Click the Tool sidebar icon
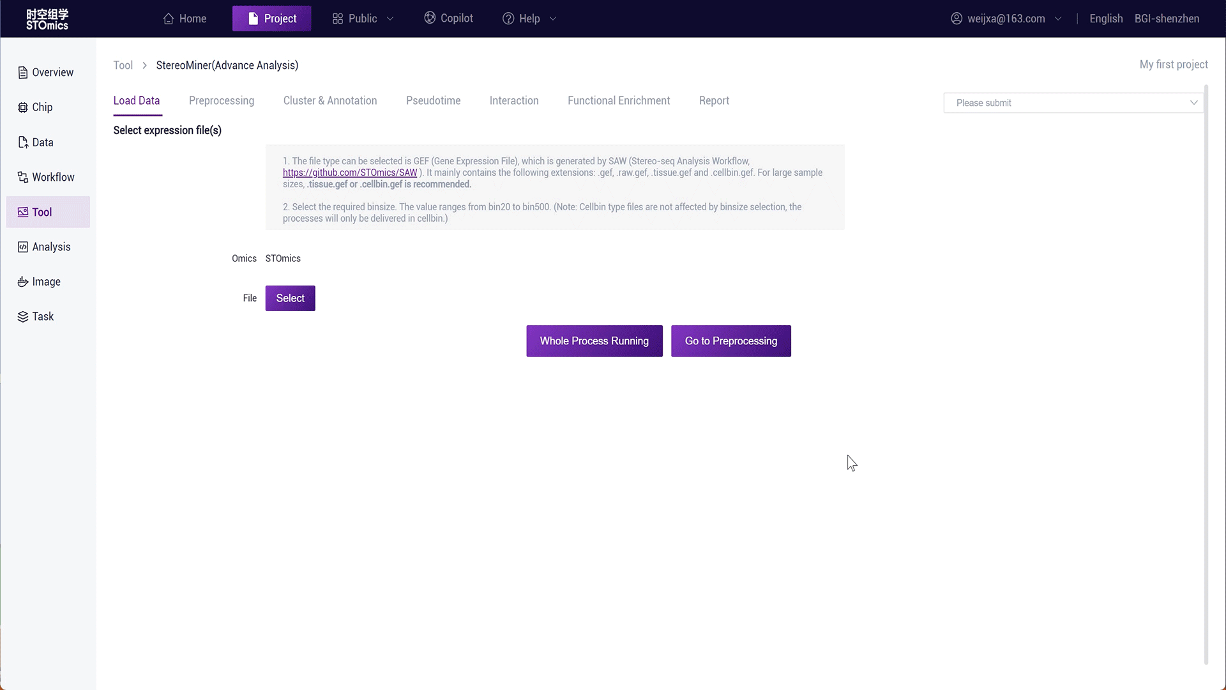The width and height of the screenshot is (1226, 690). [23, 212]
